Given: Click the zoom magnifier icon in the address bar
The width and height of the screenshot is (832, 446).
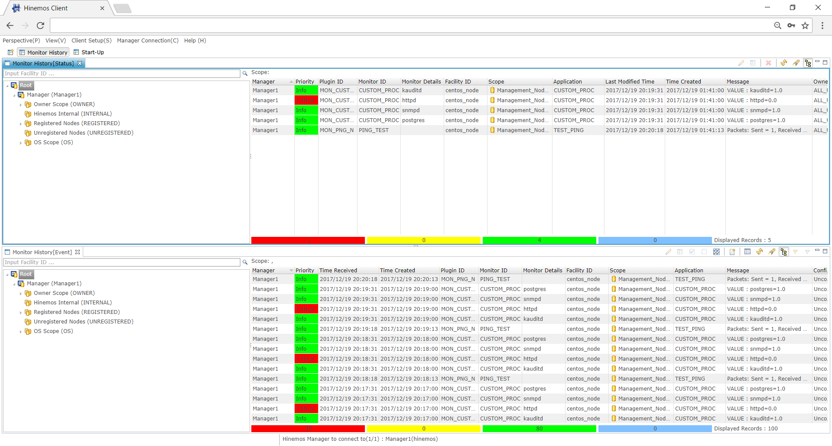Looking at the screenshot, I should point(777,26).
